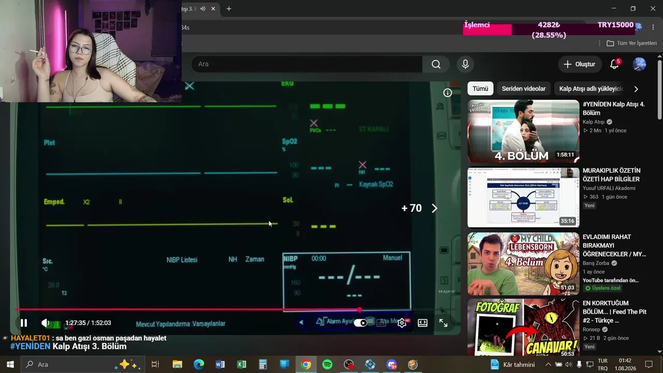Switch the TUR TRQ keyboard language
This screenshot has height=373, width=663.
(x=602, y=364)
